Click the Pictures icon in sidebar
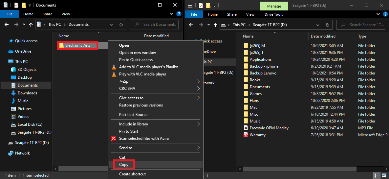The height and width of the screenshot is (179, 389). (13, 109)
